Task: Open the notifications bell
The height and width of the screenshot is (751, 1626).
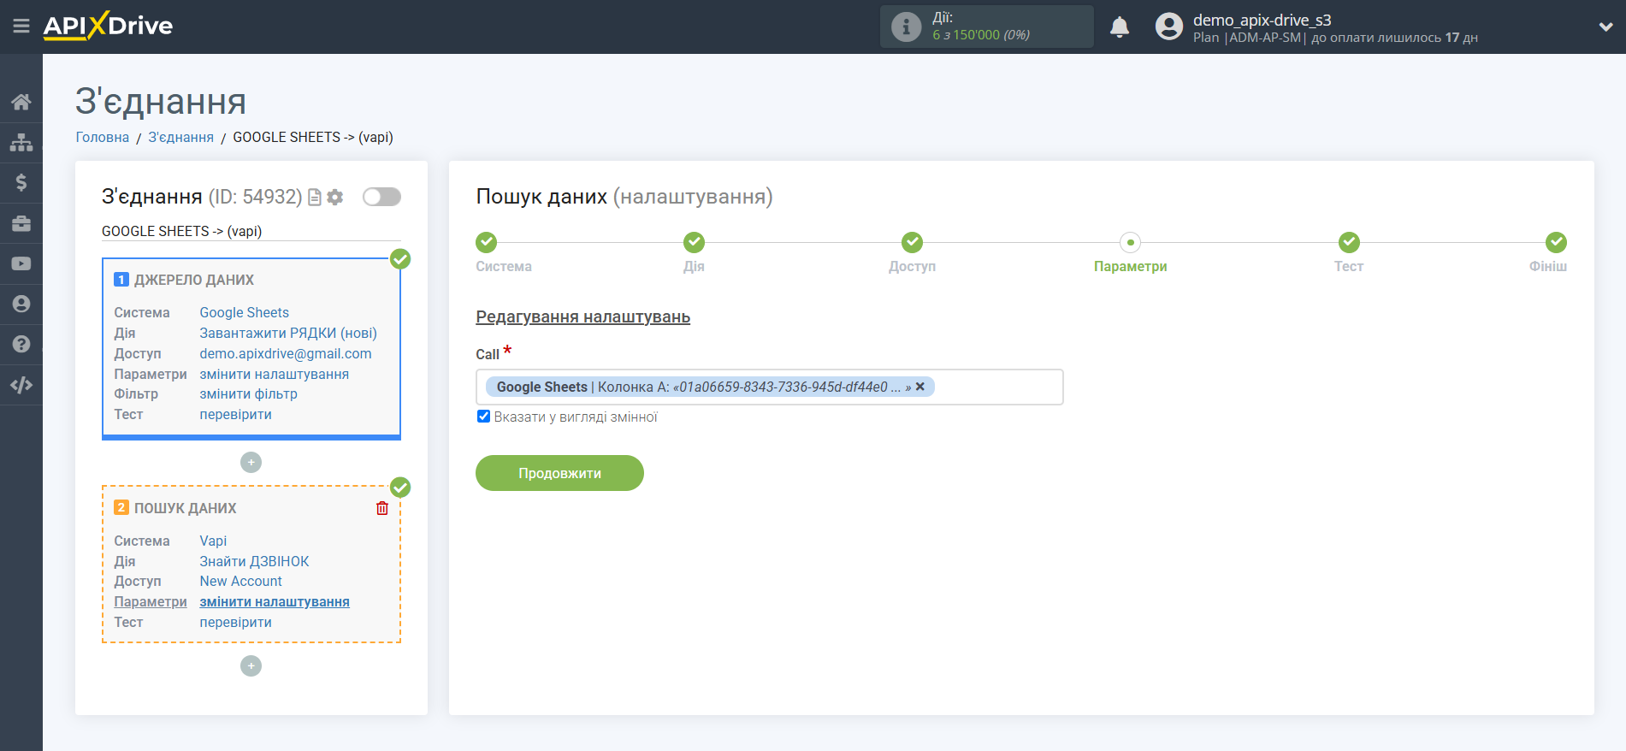Action: [x=1120, y=27]
